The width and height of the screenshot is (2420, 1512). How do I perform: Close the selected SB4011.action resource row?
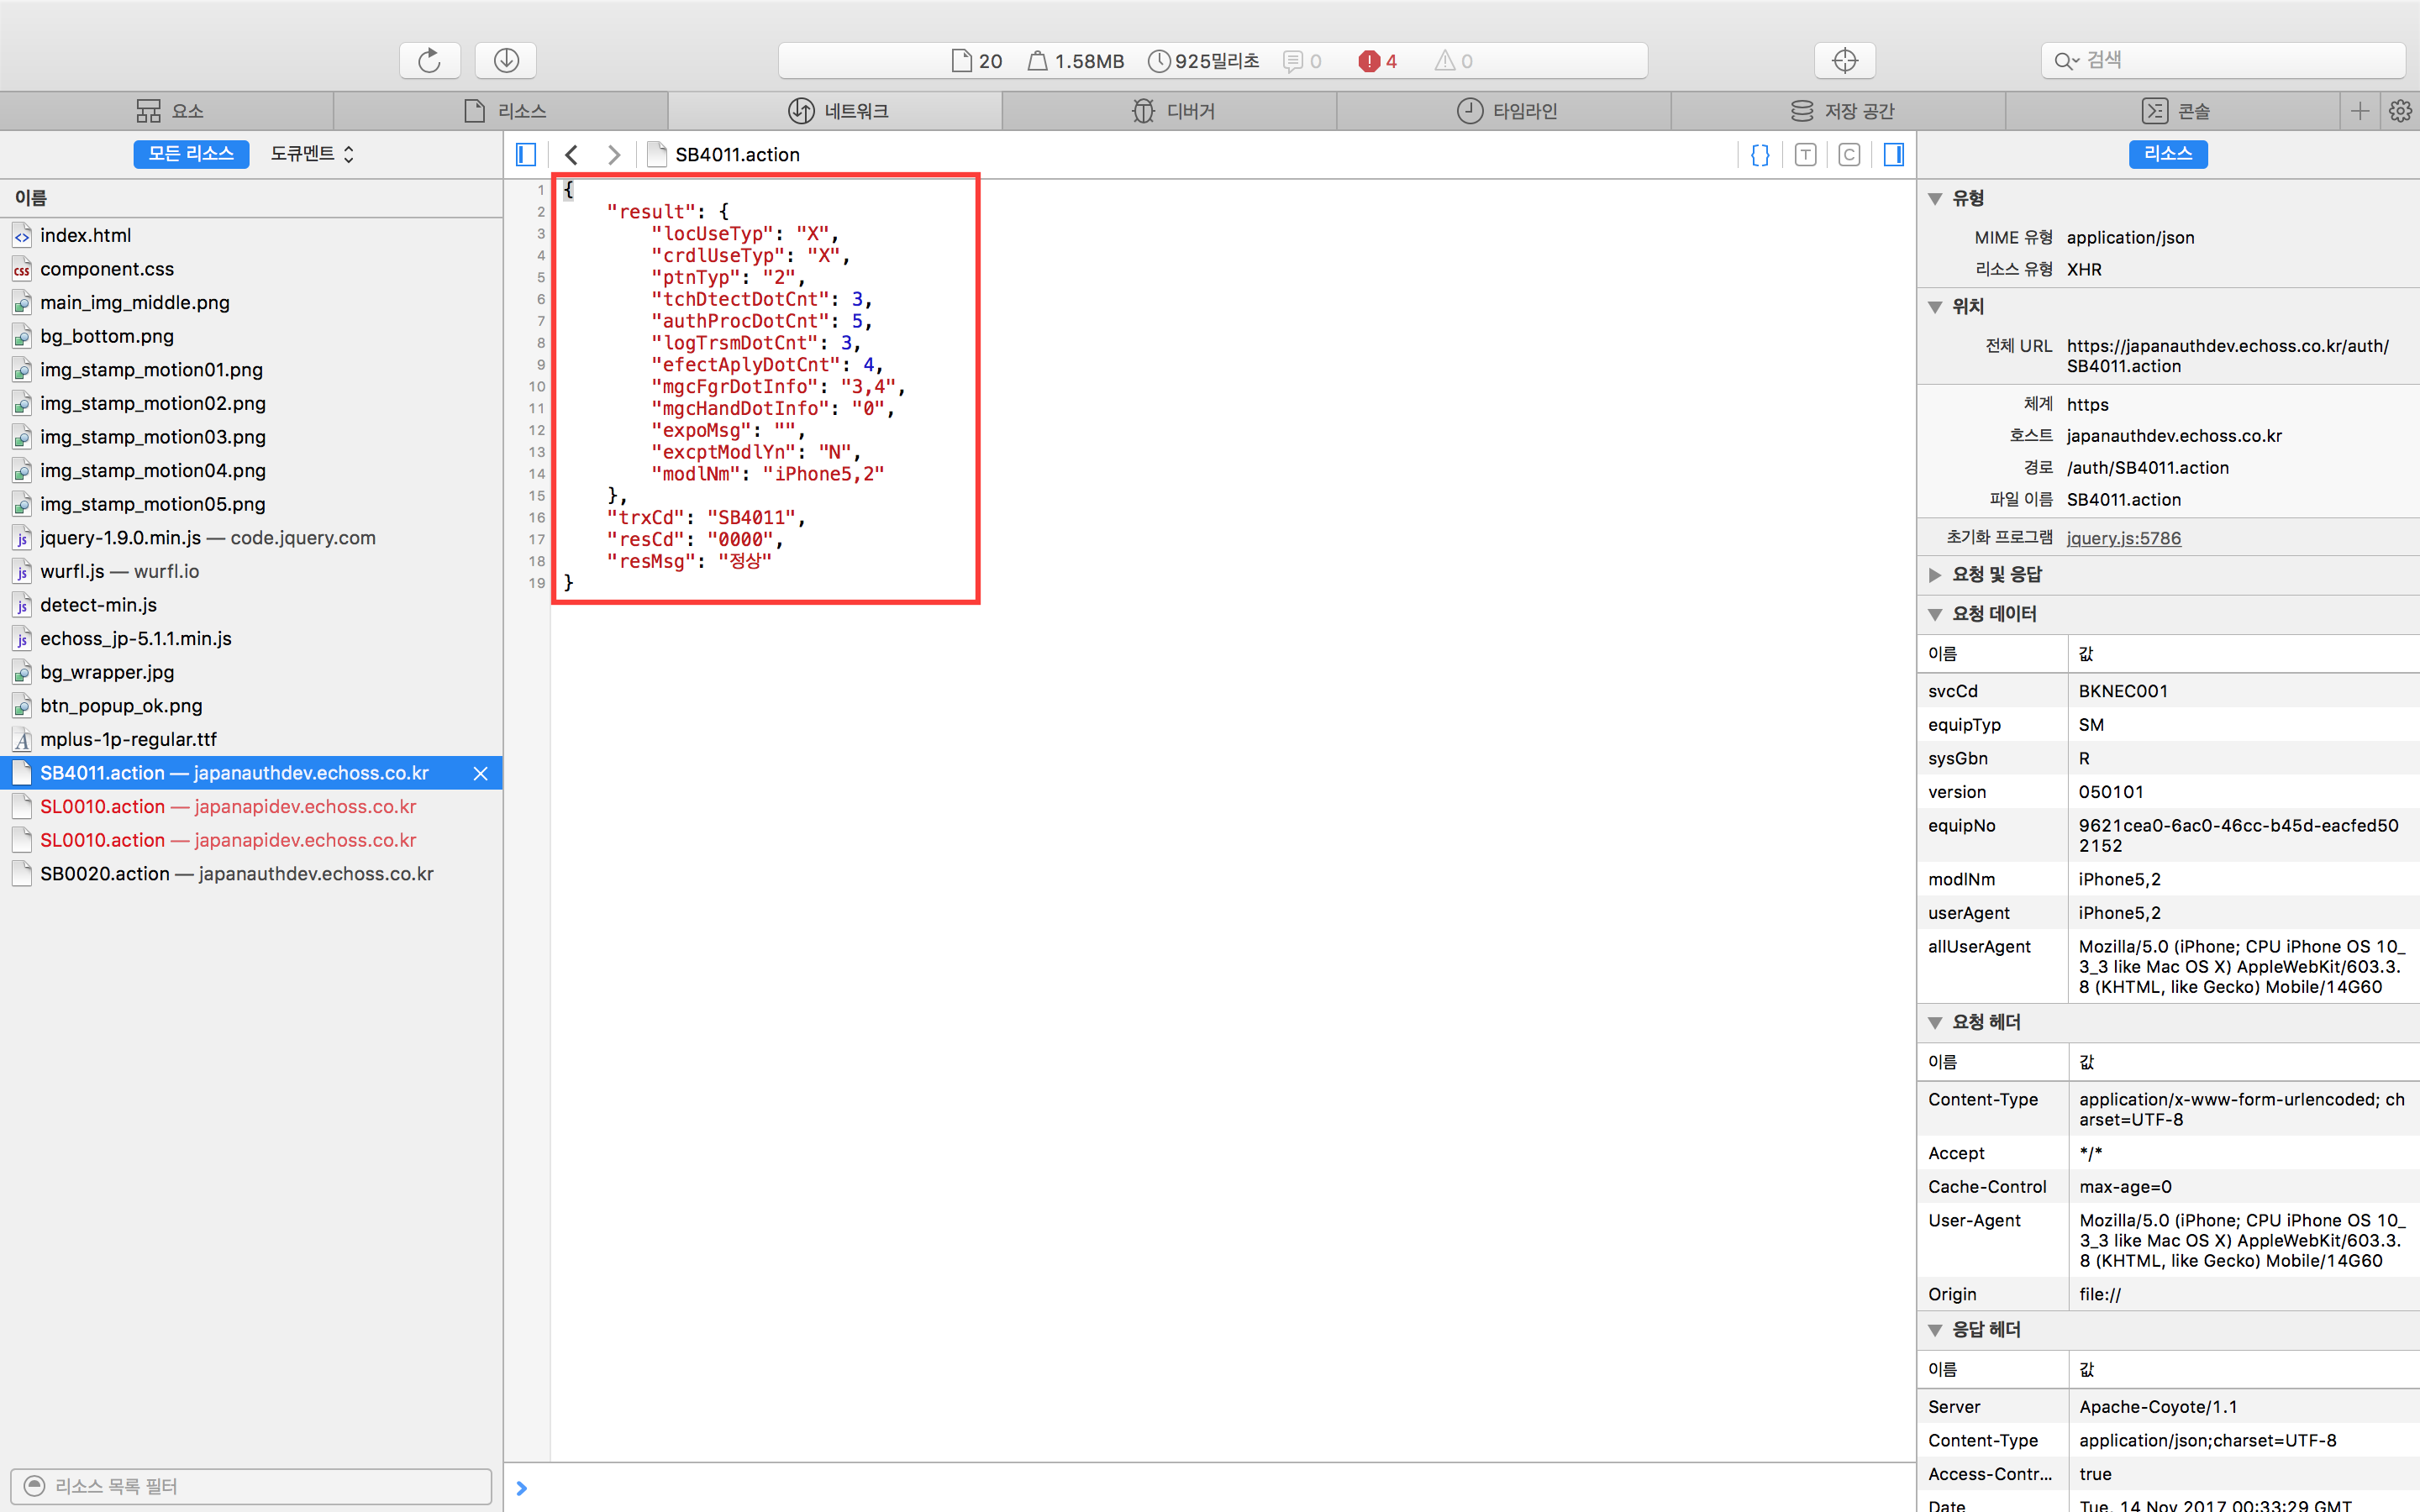[x=481, y=773]
